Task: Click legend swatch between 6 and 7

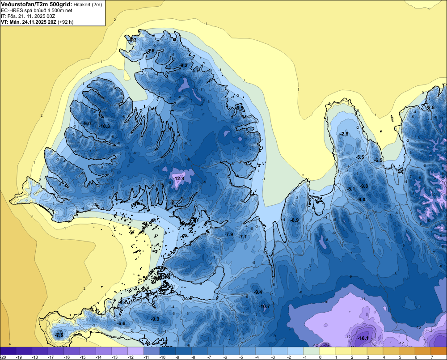Action: tap(423, 351)
